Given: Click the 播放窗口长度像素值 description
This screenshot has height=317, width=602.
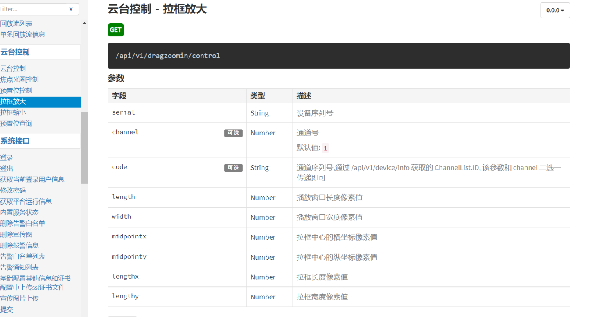Looking at the screenshot, I should point(329,198).
